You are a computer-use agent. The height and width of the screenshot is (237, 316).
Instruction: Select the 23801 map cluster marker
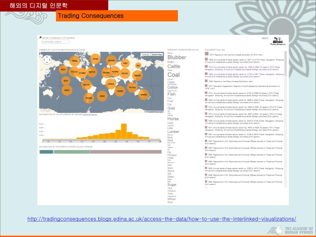[x=102, y=96]
